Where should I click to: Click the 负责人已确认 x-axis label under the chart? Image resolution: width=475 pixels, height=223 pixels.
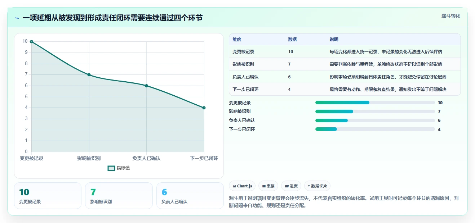[x=146, y=158]
